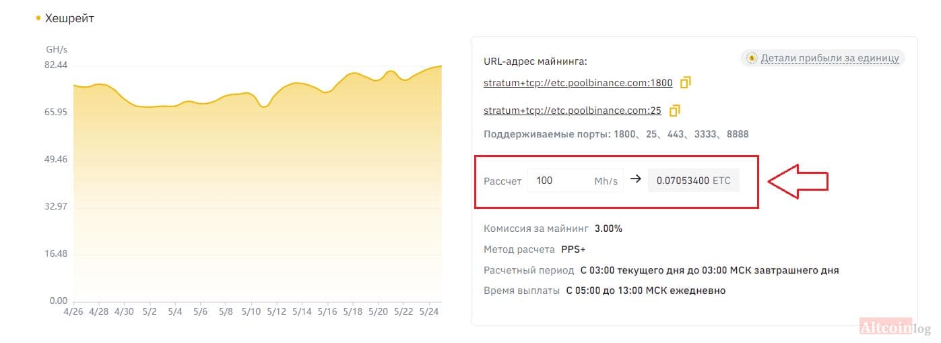Click the PPS+ calculation method value

coord(573,249)
